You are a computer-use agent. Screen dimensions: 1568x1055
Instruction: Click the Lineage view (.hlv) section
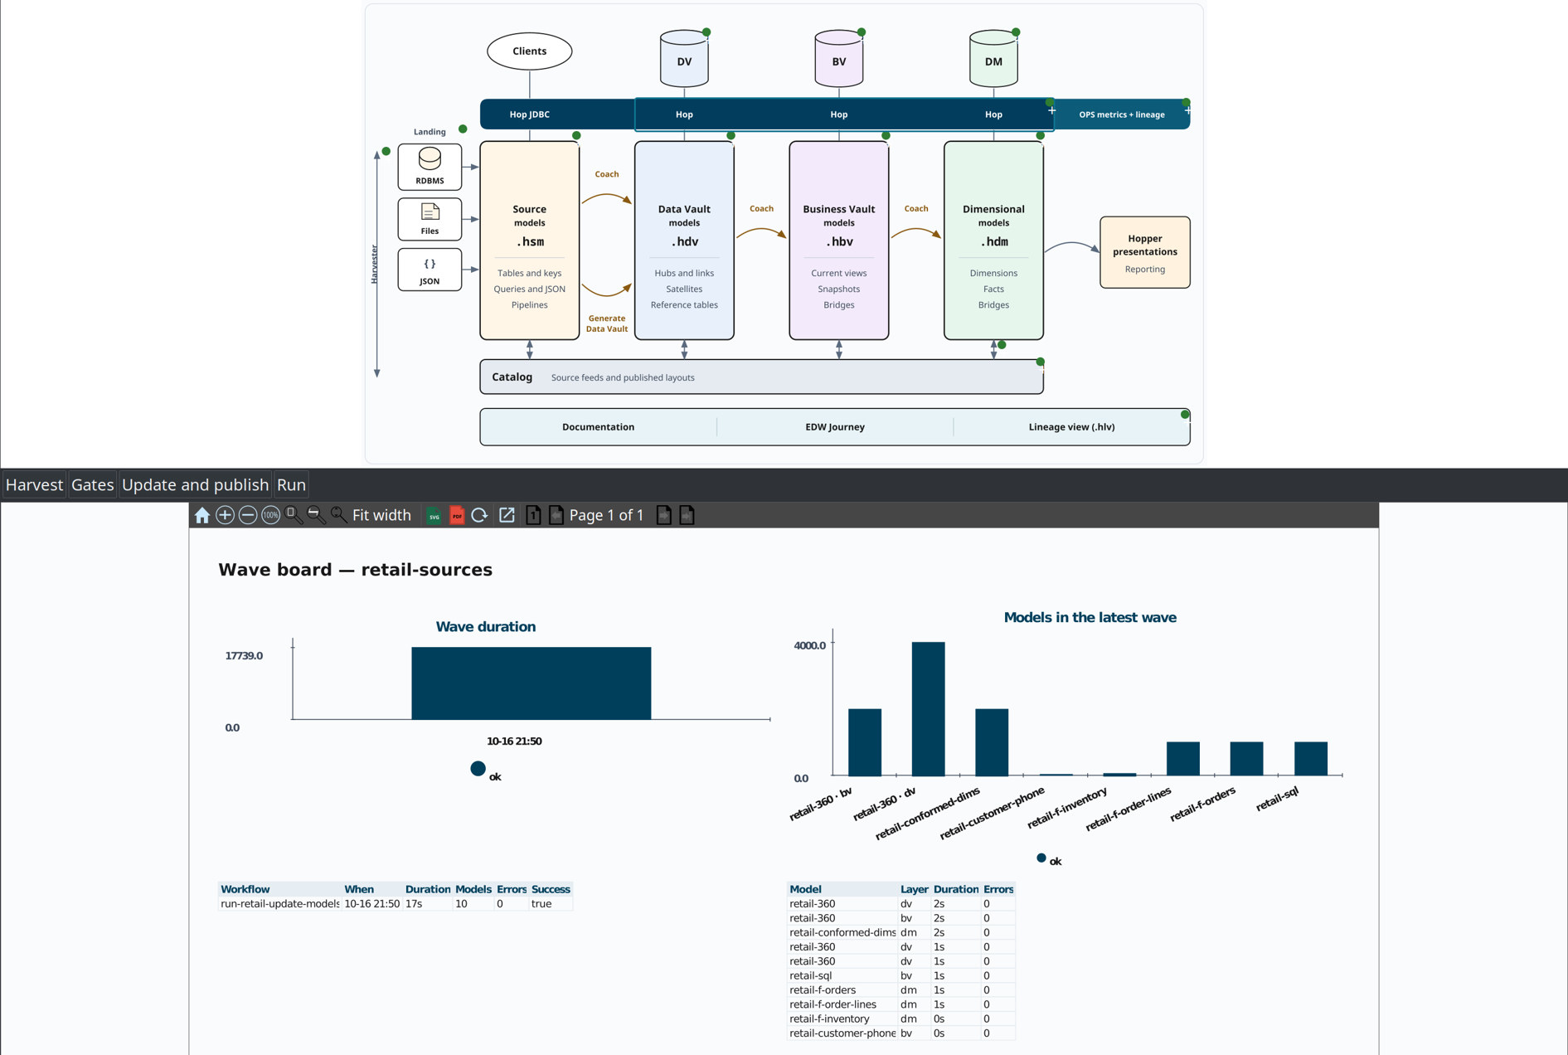tap(1071, 427)
